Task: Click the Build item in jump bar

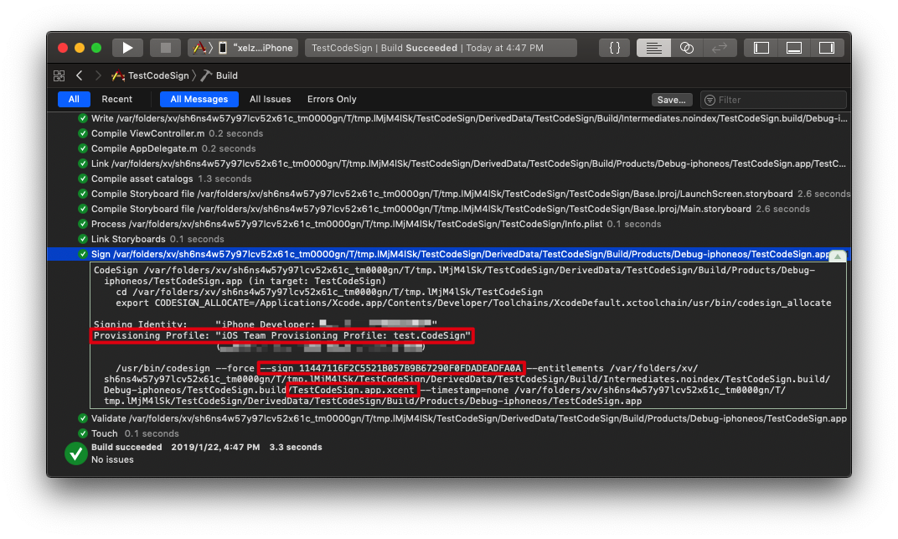Action: point(220,75)
